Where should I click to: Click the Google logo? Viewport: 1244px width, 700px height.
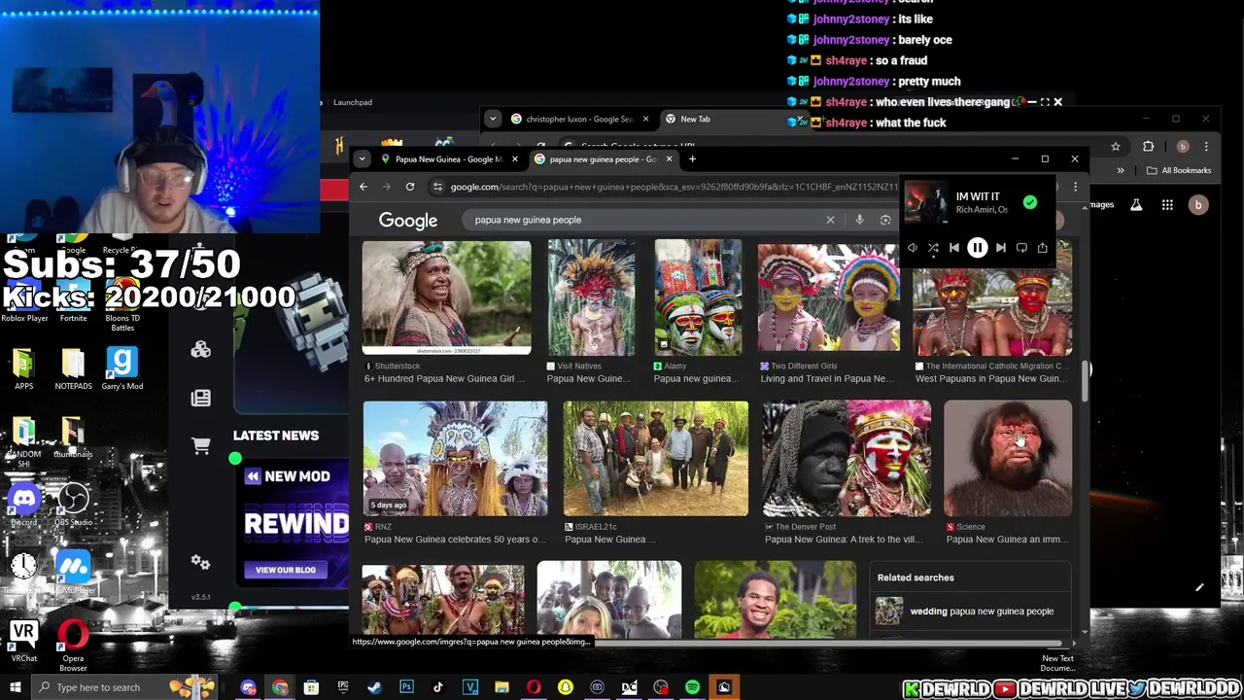408,221
